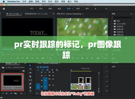This screenshot has height=99, width=135.
Task: Expand the 音频过渡 folder
Action: (x=112, y=29)
